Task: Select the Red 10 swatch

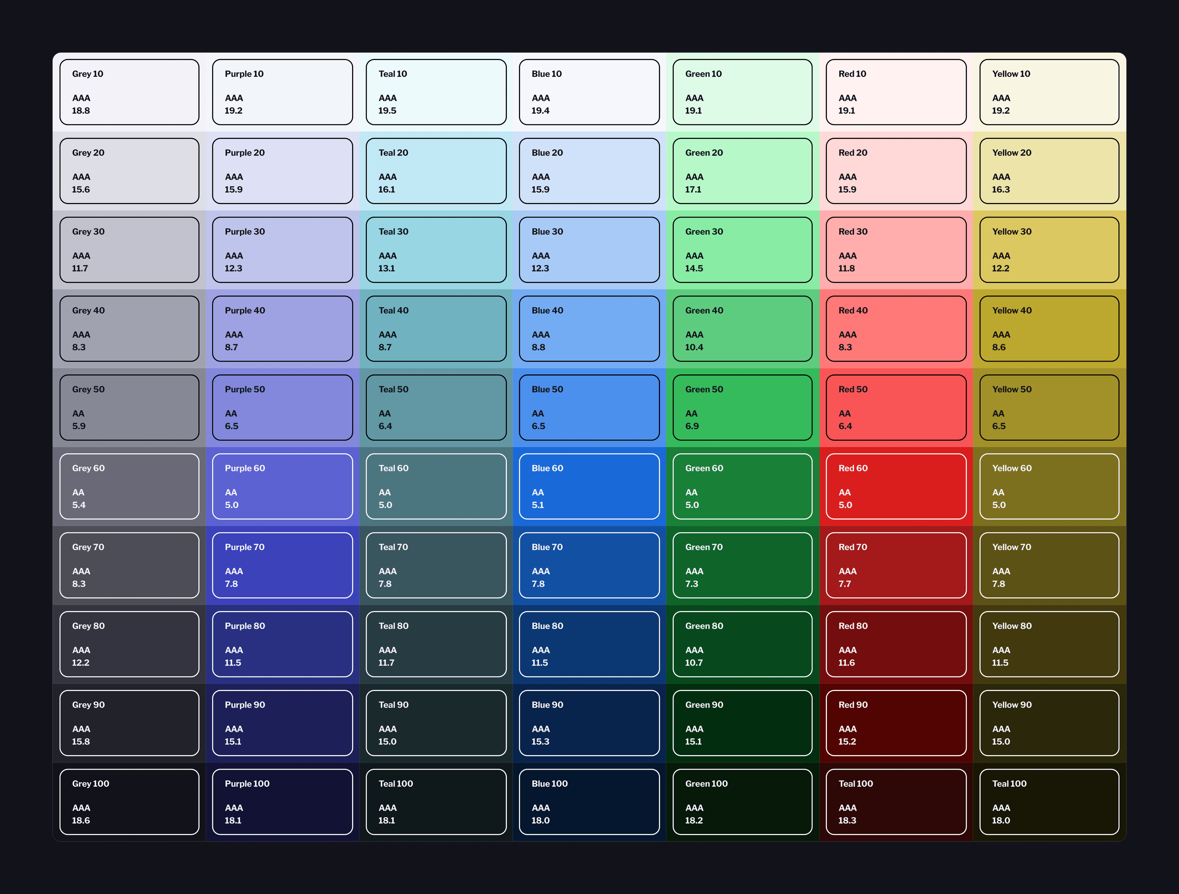Action: click(x=896, y=92)
